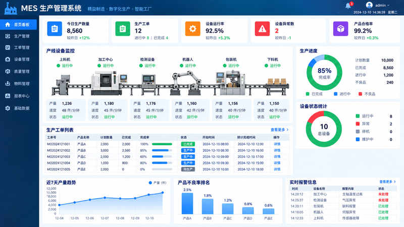Expand 查看更多 in the work order list
The height and width of the screenshot is (227, 404).
(x=280, y=130)
